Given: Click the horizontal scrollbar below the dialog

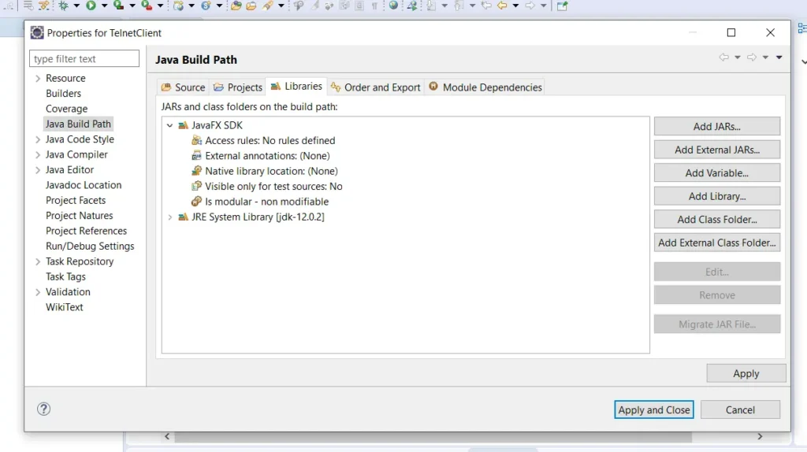Looking at the screenshot, I should [432, 436].
